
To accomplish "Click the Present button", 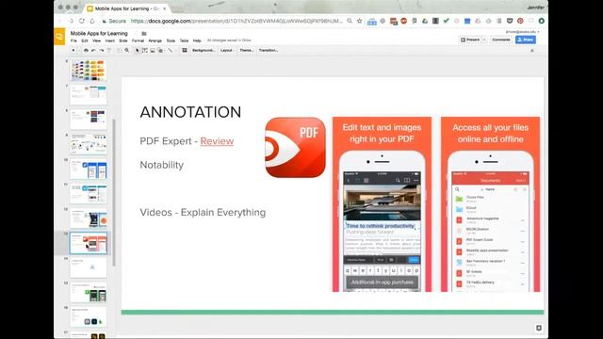I will pos(470,40).
